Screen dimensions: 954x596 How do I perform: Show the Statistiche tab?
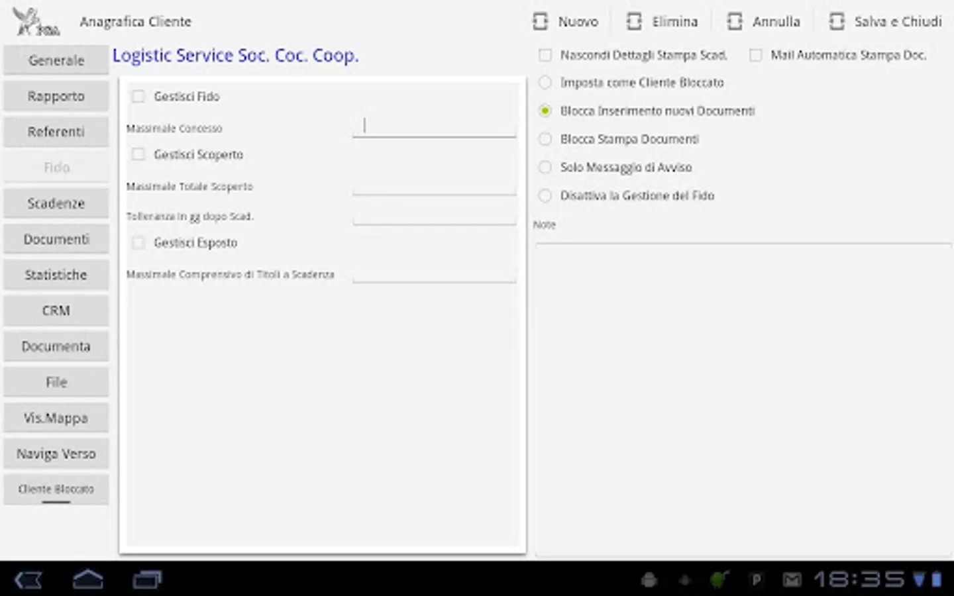[x=56, y=275]
